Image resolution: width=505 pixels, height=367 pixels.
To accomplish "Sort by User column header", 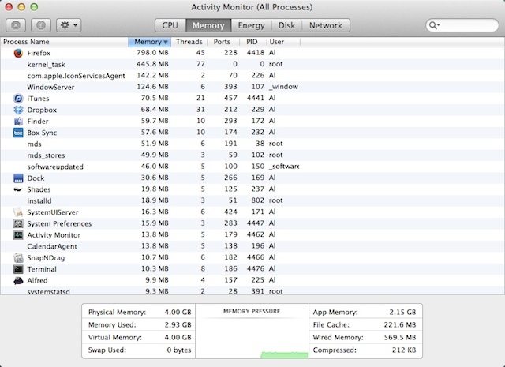I will [x=283, y=42].
